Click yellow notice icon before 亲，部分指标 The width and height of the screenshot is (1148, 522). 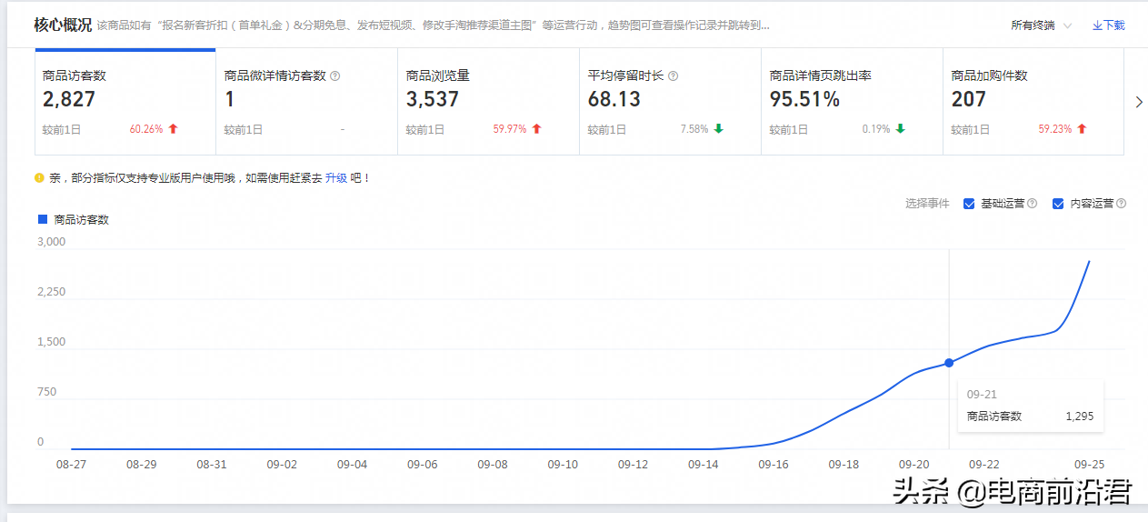(39, 178)
